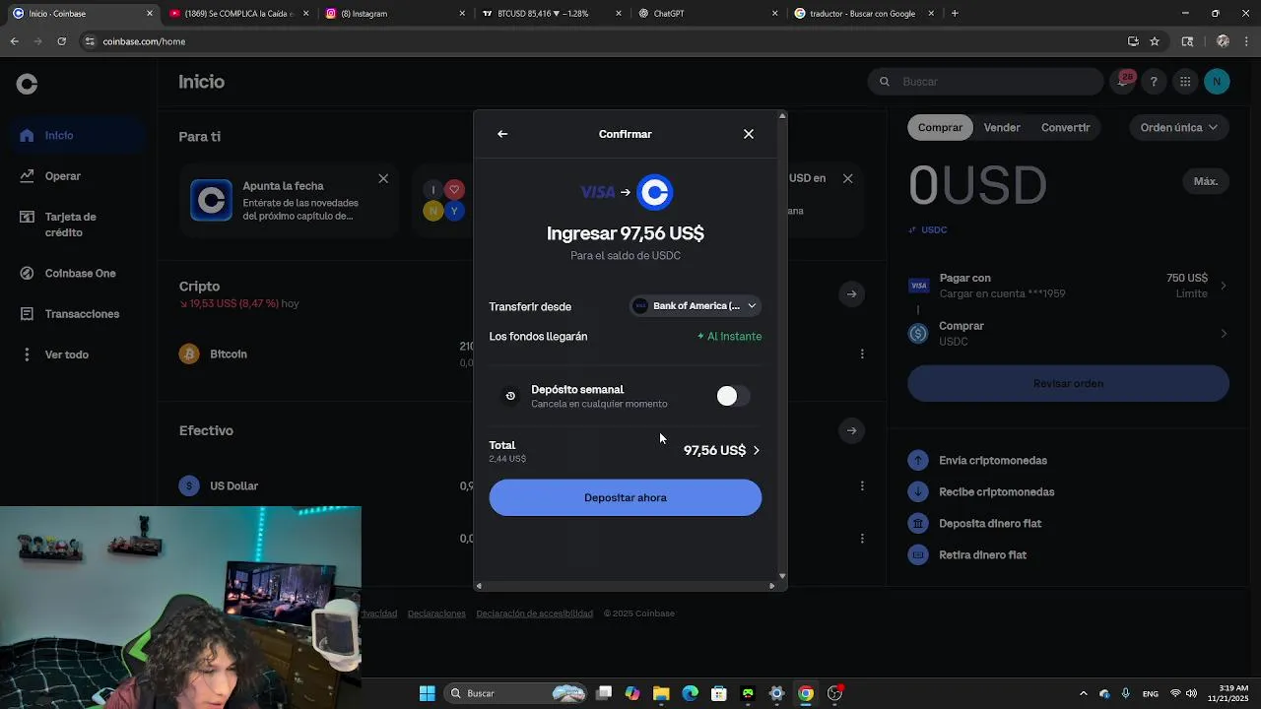Open Comprar USDC asset row

tap(1068, 334)
